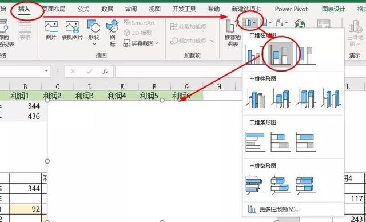The image size is (366, 222).
Task: Click the highlighted cell containing 92
Action: tap(25, 209)
